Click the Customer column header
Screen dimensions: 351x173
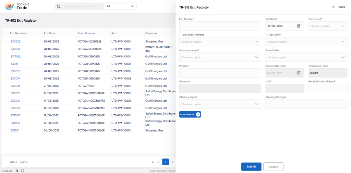152,33
